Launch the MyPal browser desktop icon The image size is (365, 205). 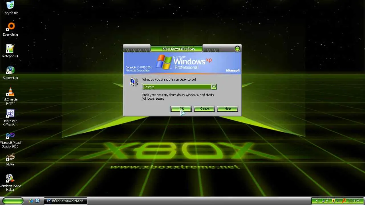point(10,159)
